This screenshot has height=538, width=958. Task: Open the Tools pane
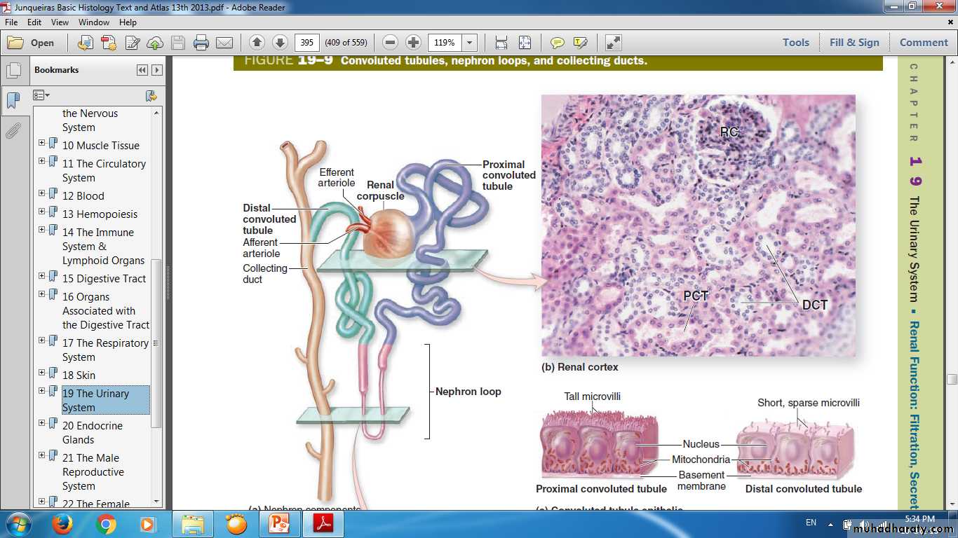[x=796, y=43]
